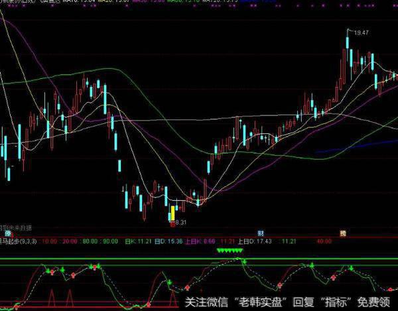The width and height of the screenshot is (398, 311).
Task: Click the 上日K: 8.66 indicator value
Action: click(199, 242)
